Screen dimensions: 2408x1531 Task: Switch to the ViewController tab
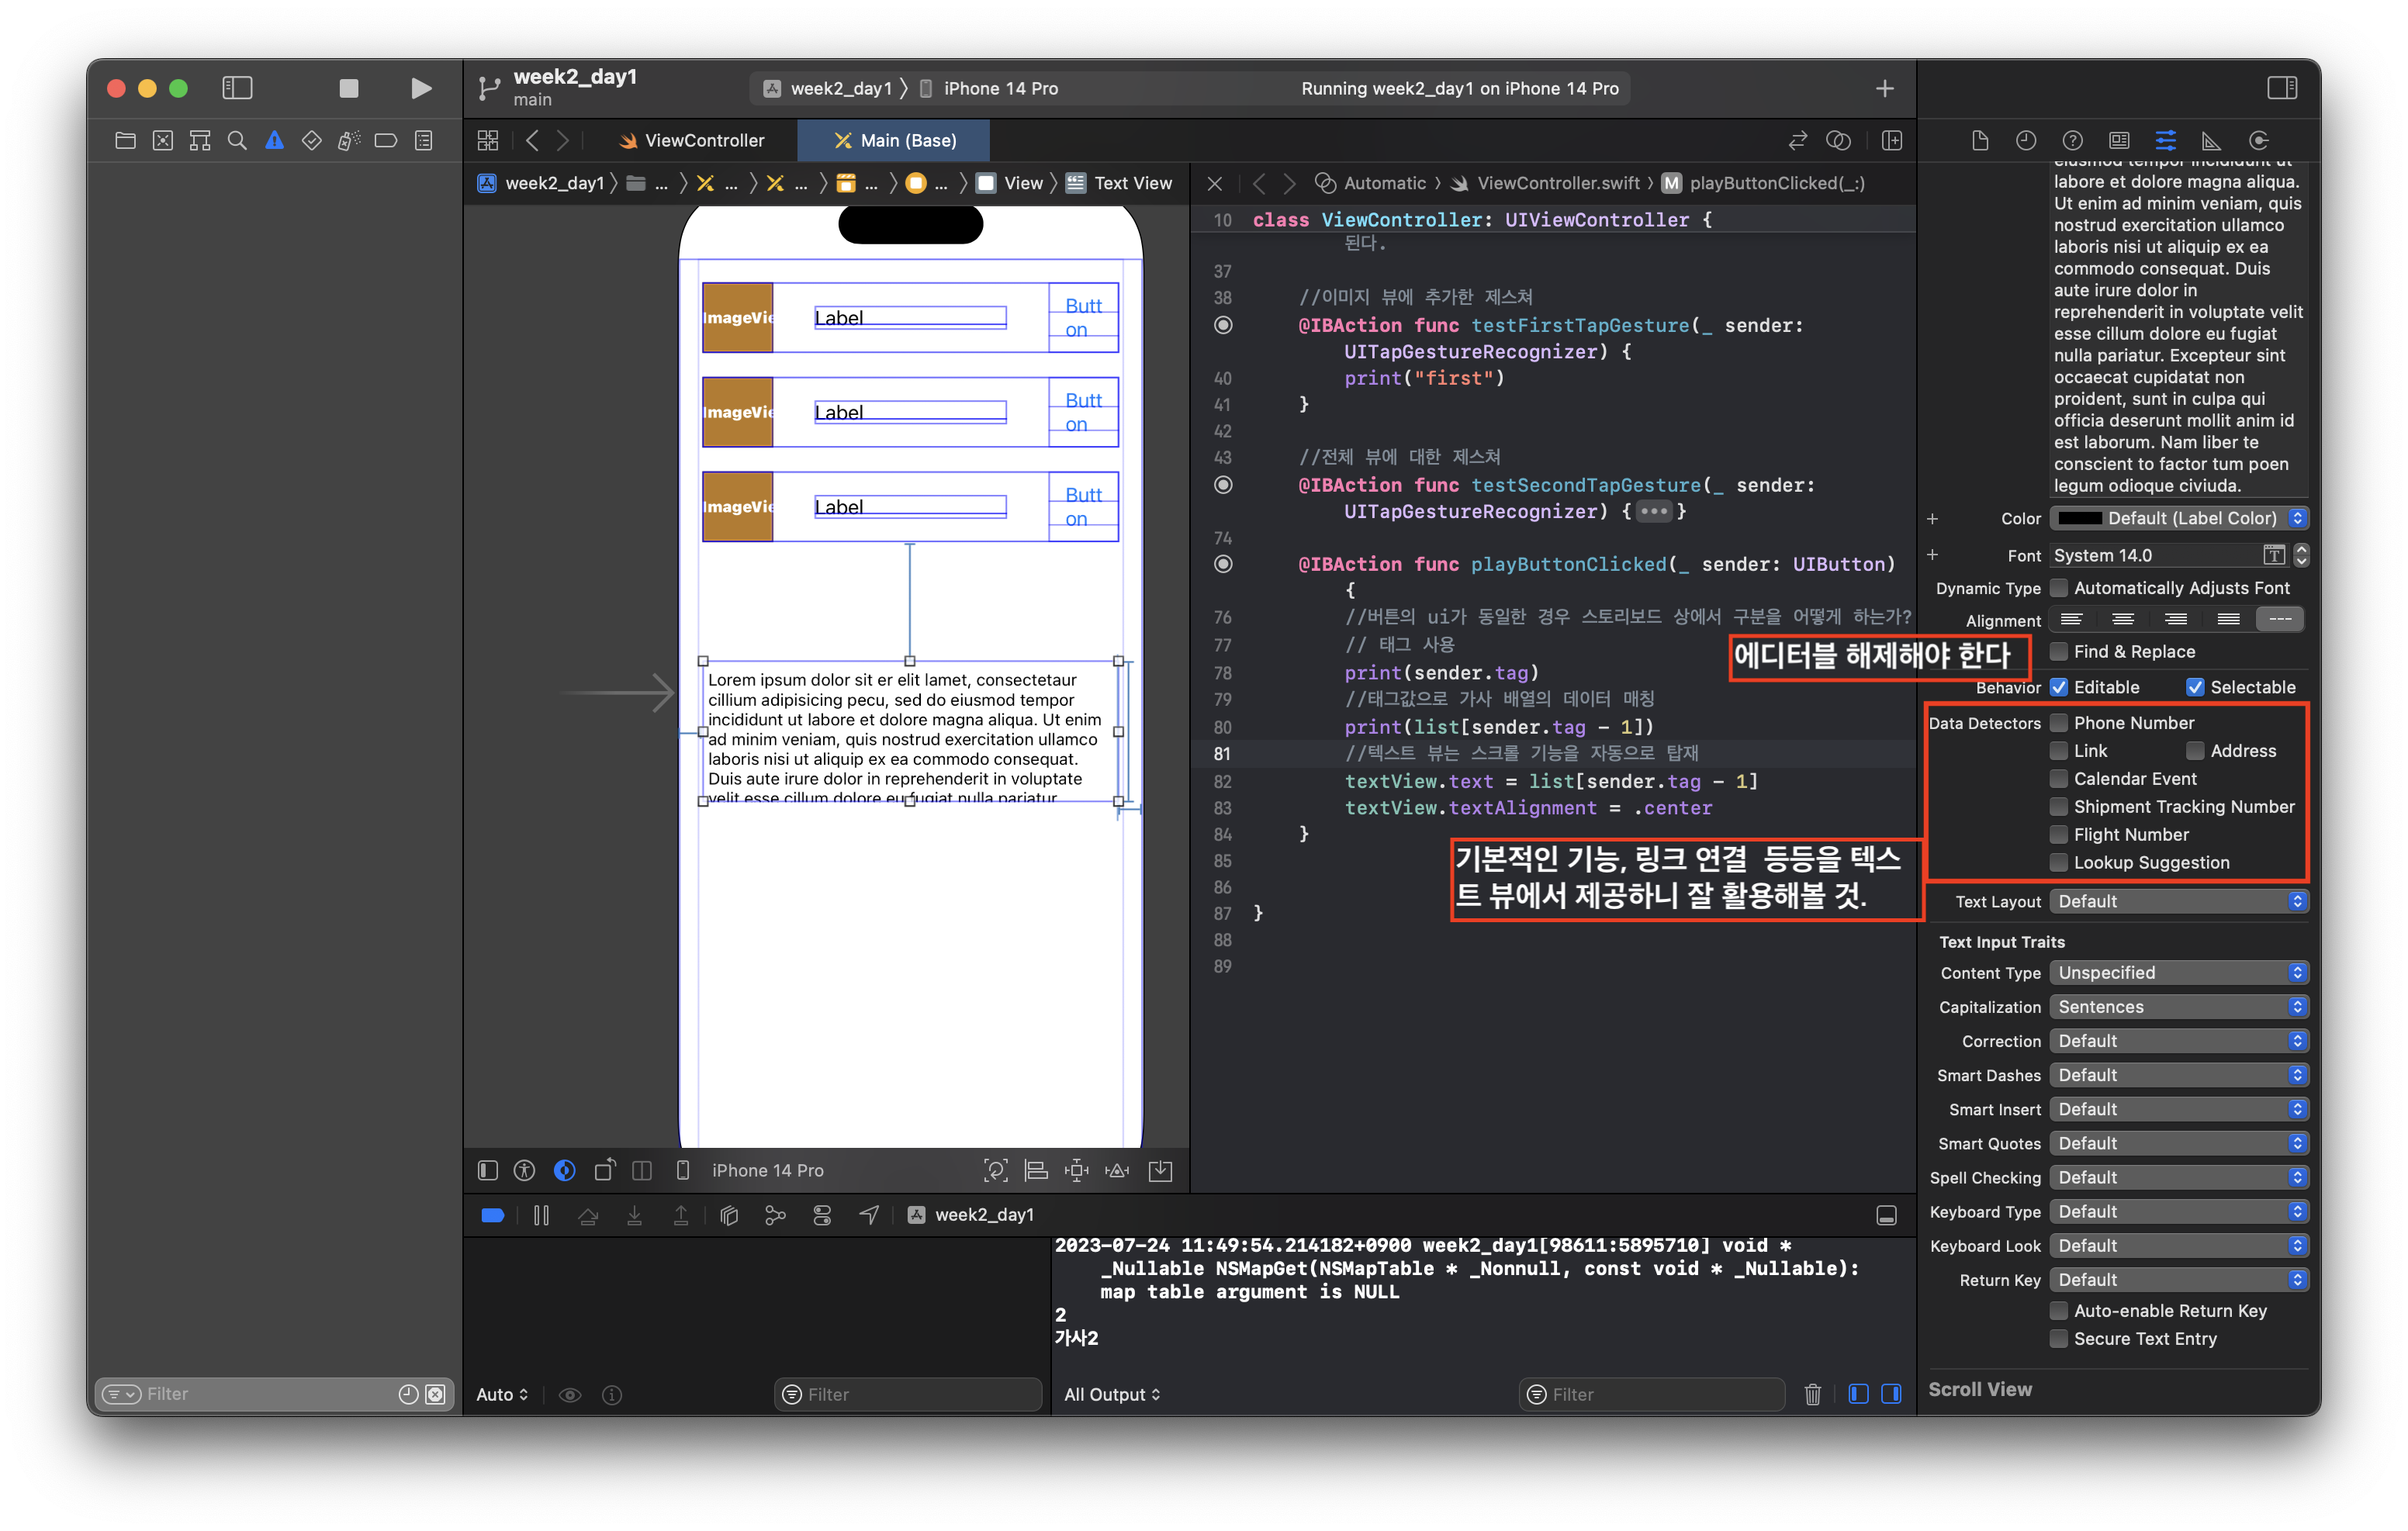pyautogui.click(x=692, y=141)
